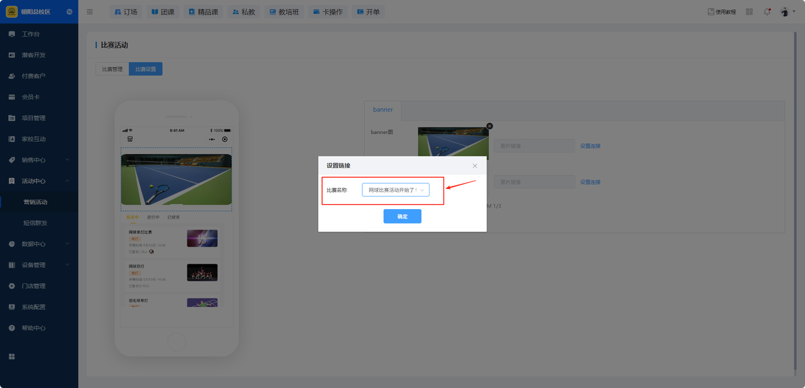Expand the 数据中心 sidebar menu
805x388 pixels.
pos(39,244)
